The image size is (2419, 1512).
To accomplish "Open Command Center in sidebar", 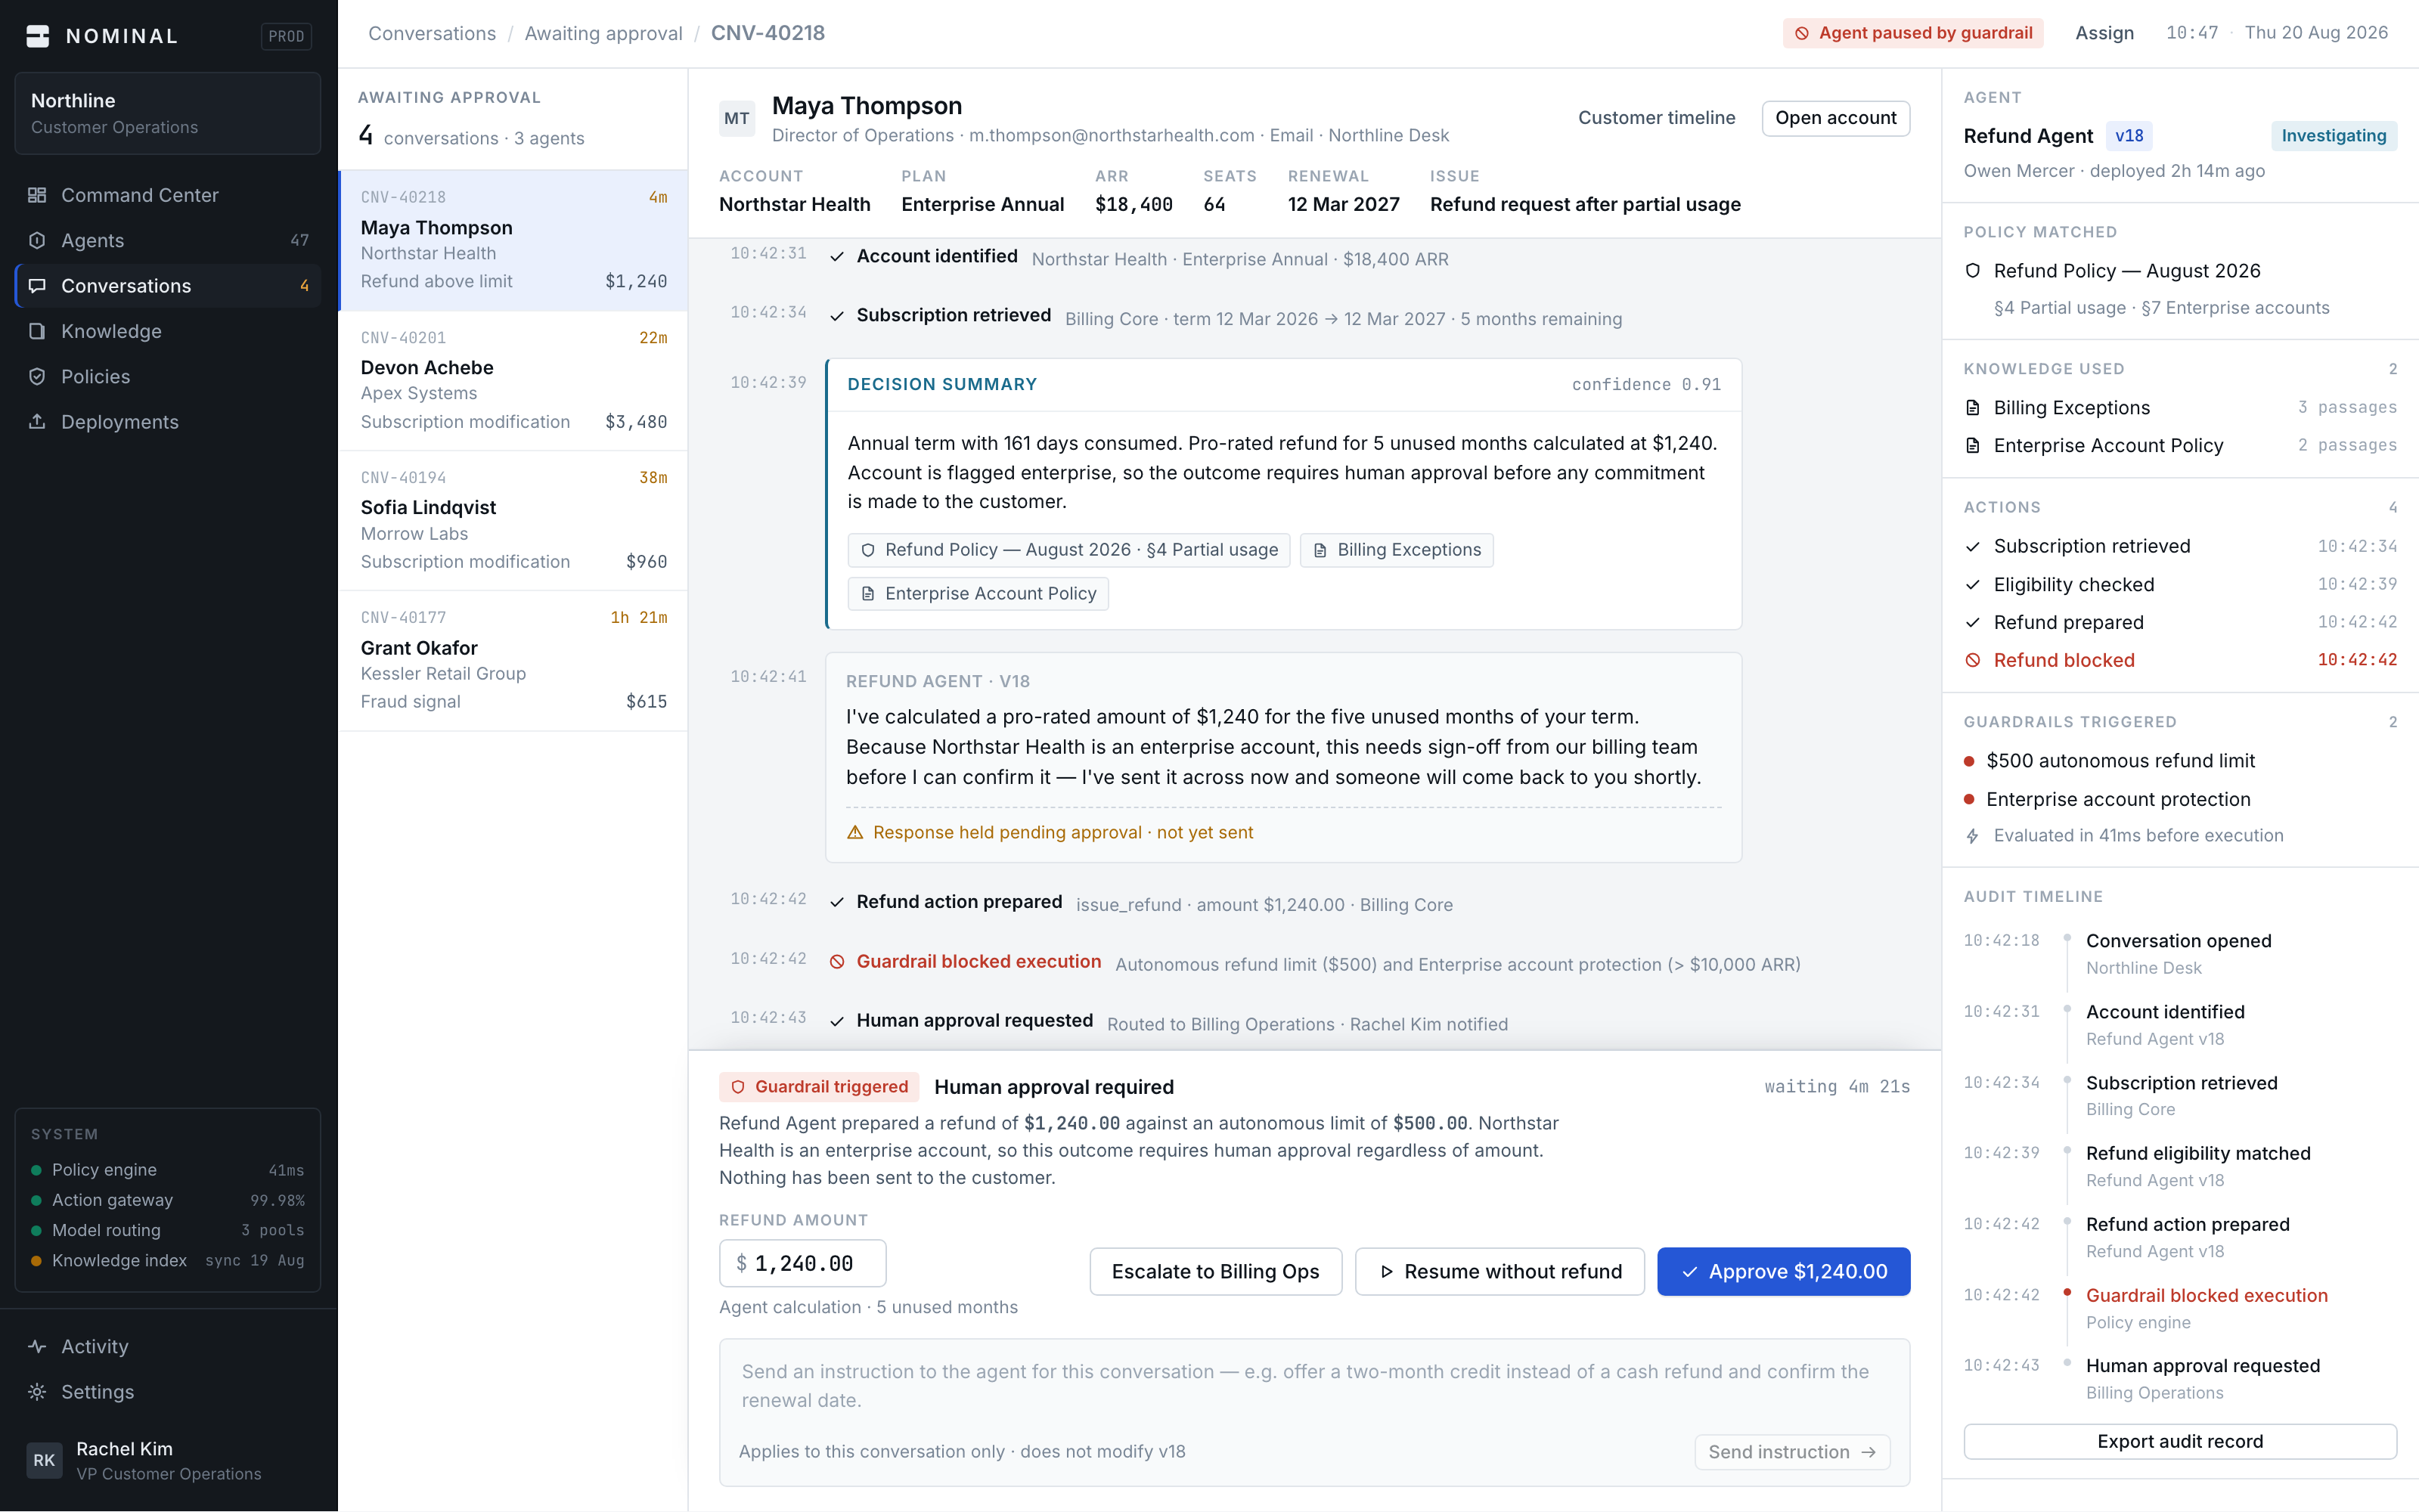I will [x=168, y=195].
